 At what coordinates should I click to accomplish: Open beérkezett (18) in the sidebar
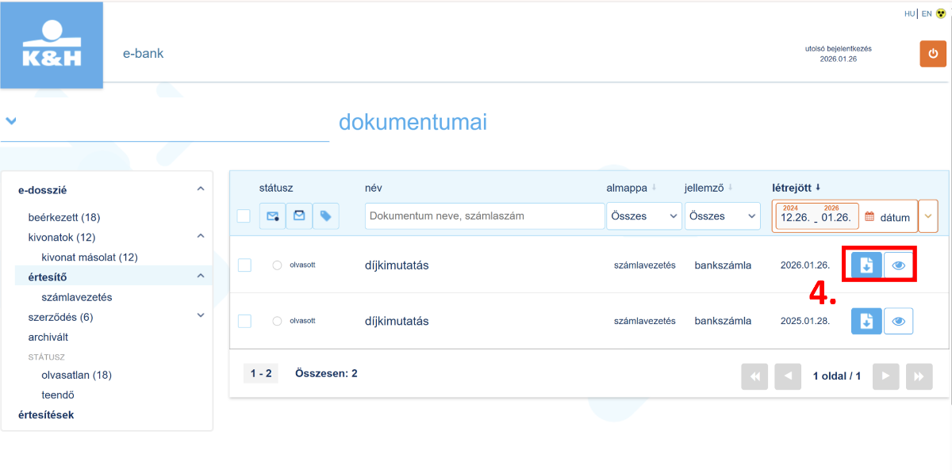(63, 217)
